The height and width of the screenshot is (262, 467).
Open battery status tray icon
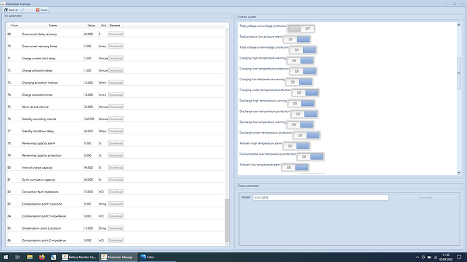click(x=429, y=257)
